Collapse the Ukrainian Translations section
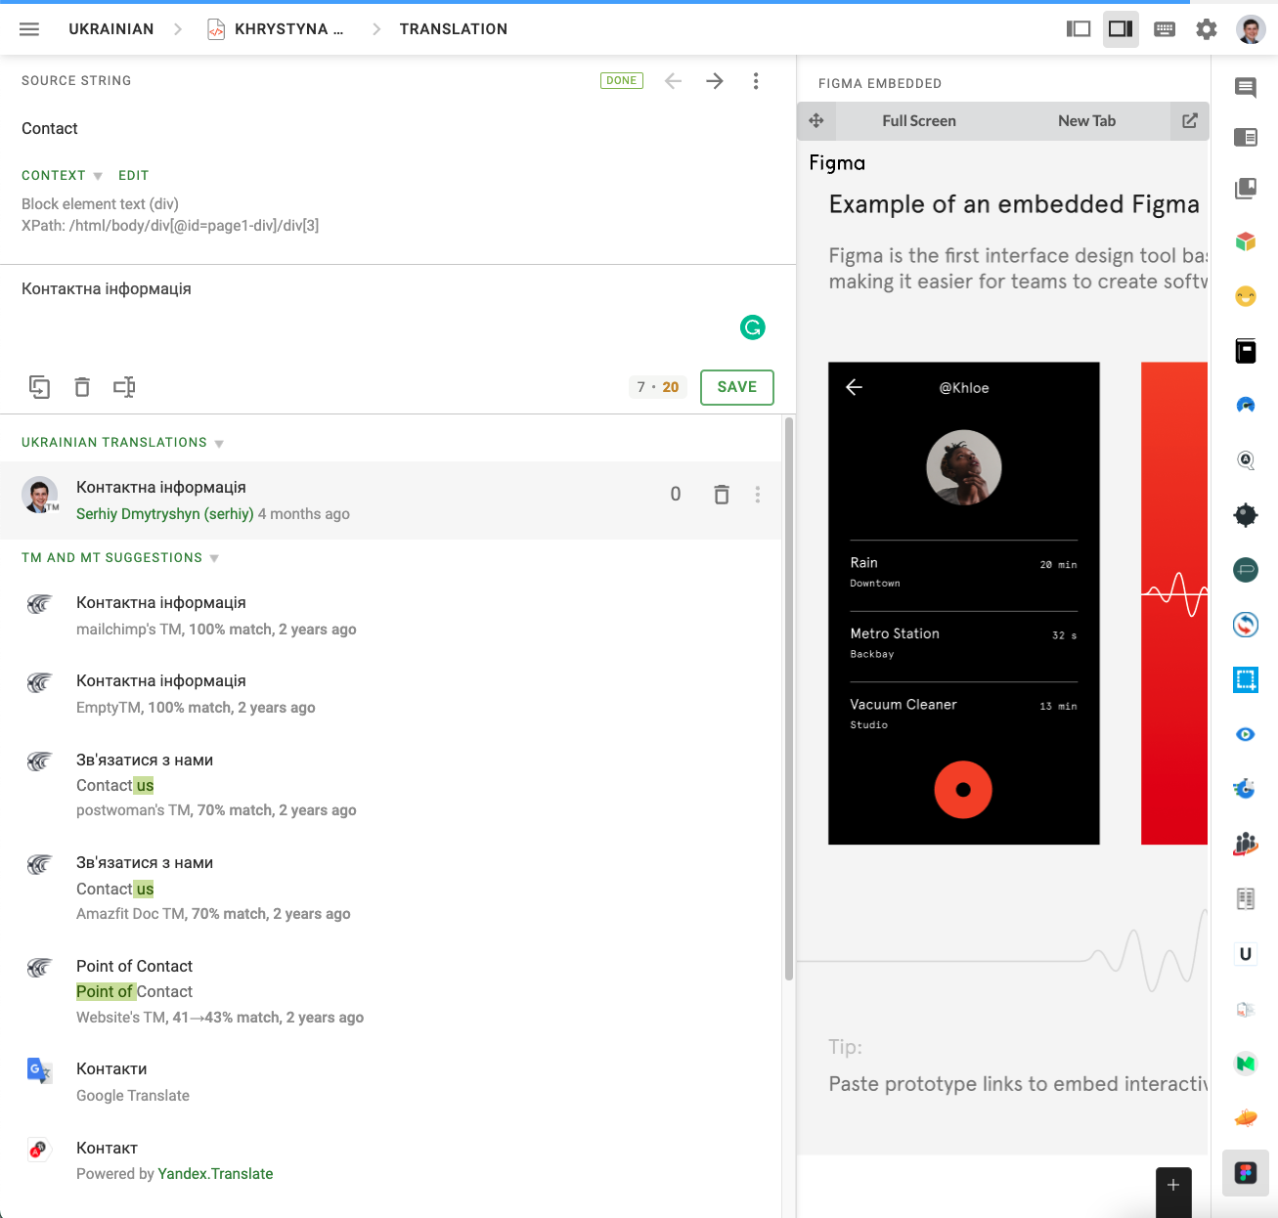 (123, 443)
